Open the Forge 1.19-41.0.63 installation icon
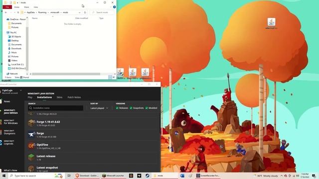Screen dimensions: 319x179 (x=31, y=123)
